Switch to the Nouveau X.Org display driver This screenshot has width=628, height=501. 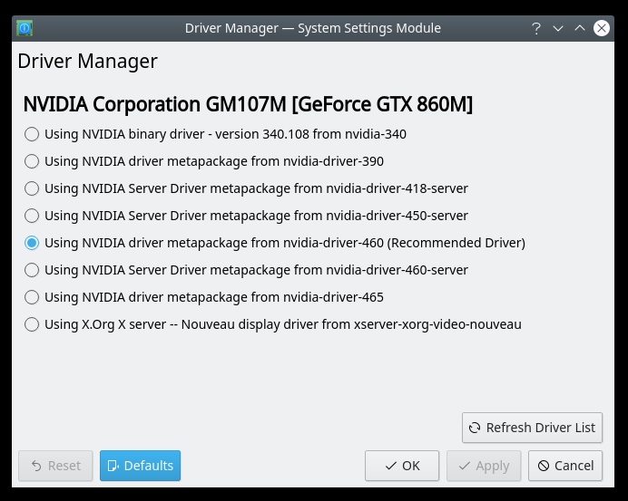[32, 324]
